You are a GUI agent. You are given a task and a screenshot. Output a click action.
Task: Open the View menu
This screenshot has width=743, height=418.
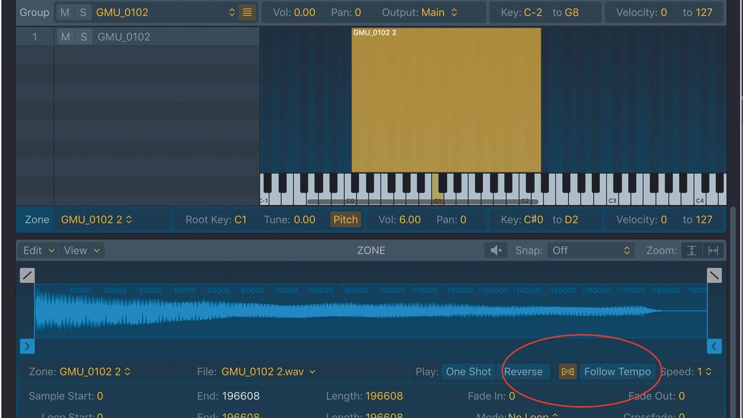[x=80, y=250]
